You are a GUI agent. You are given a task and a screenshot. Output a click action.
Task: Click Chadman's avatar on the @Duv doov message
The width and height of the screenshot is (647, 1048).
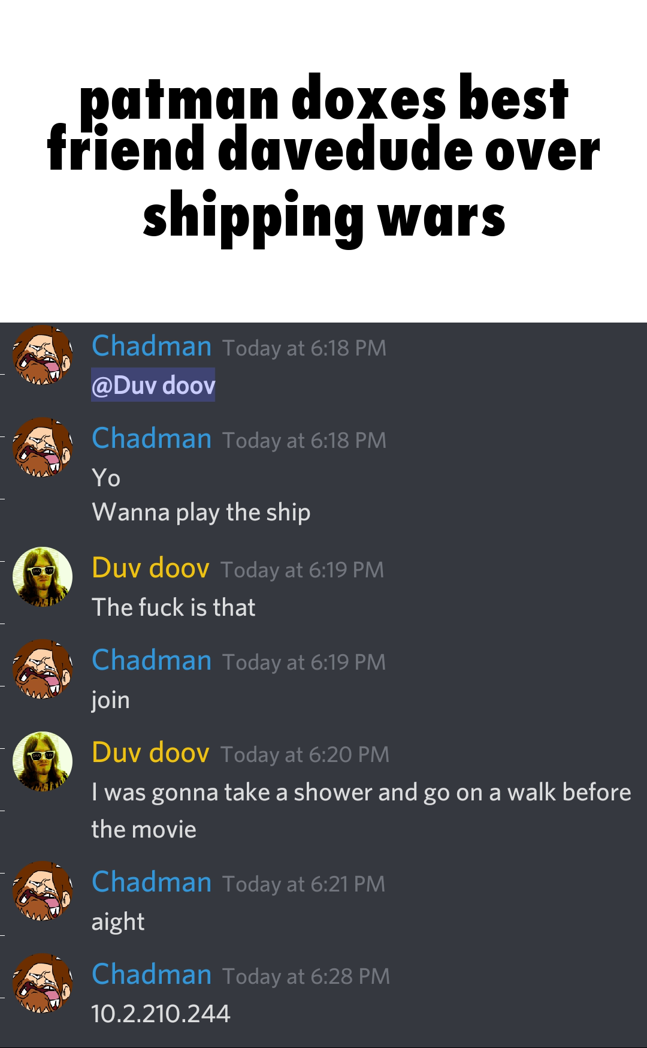(x=43, y=355)
